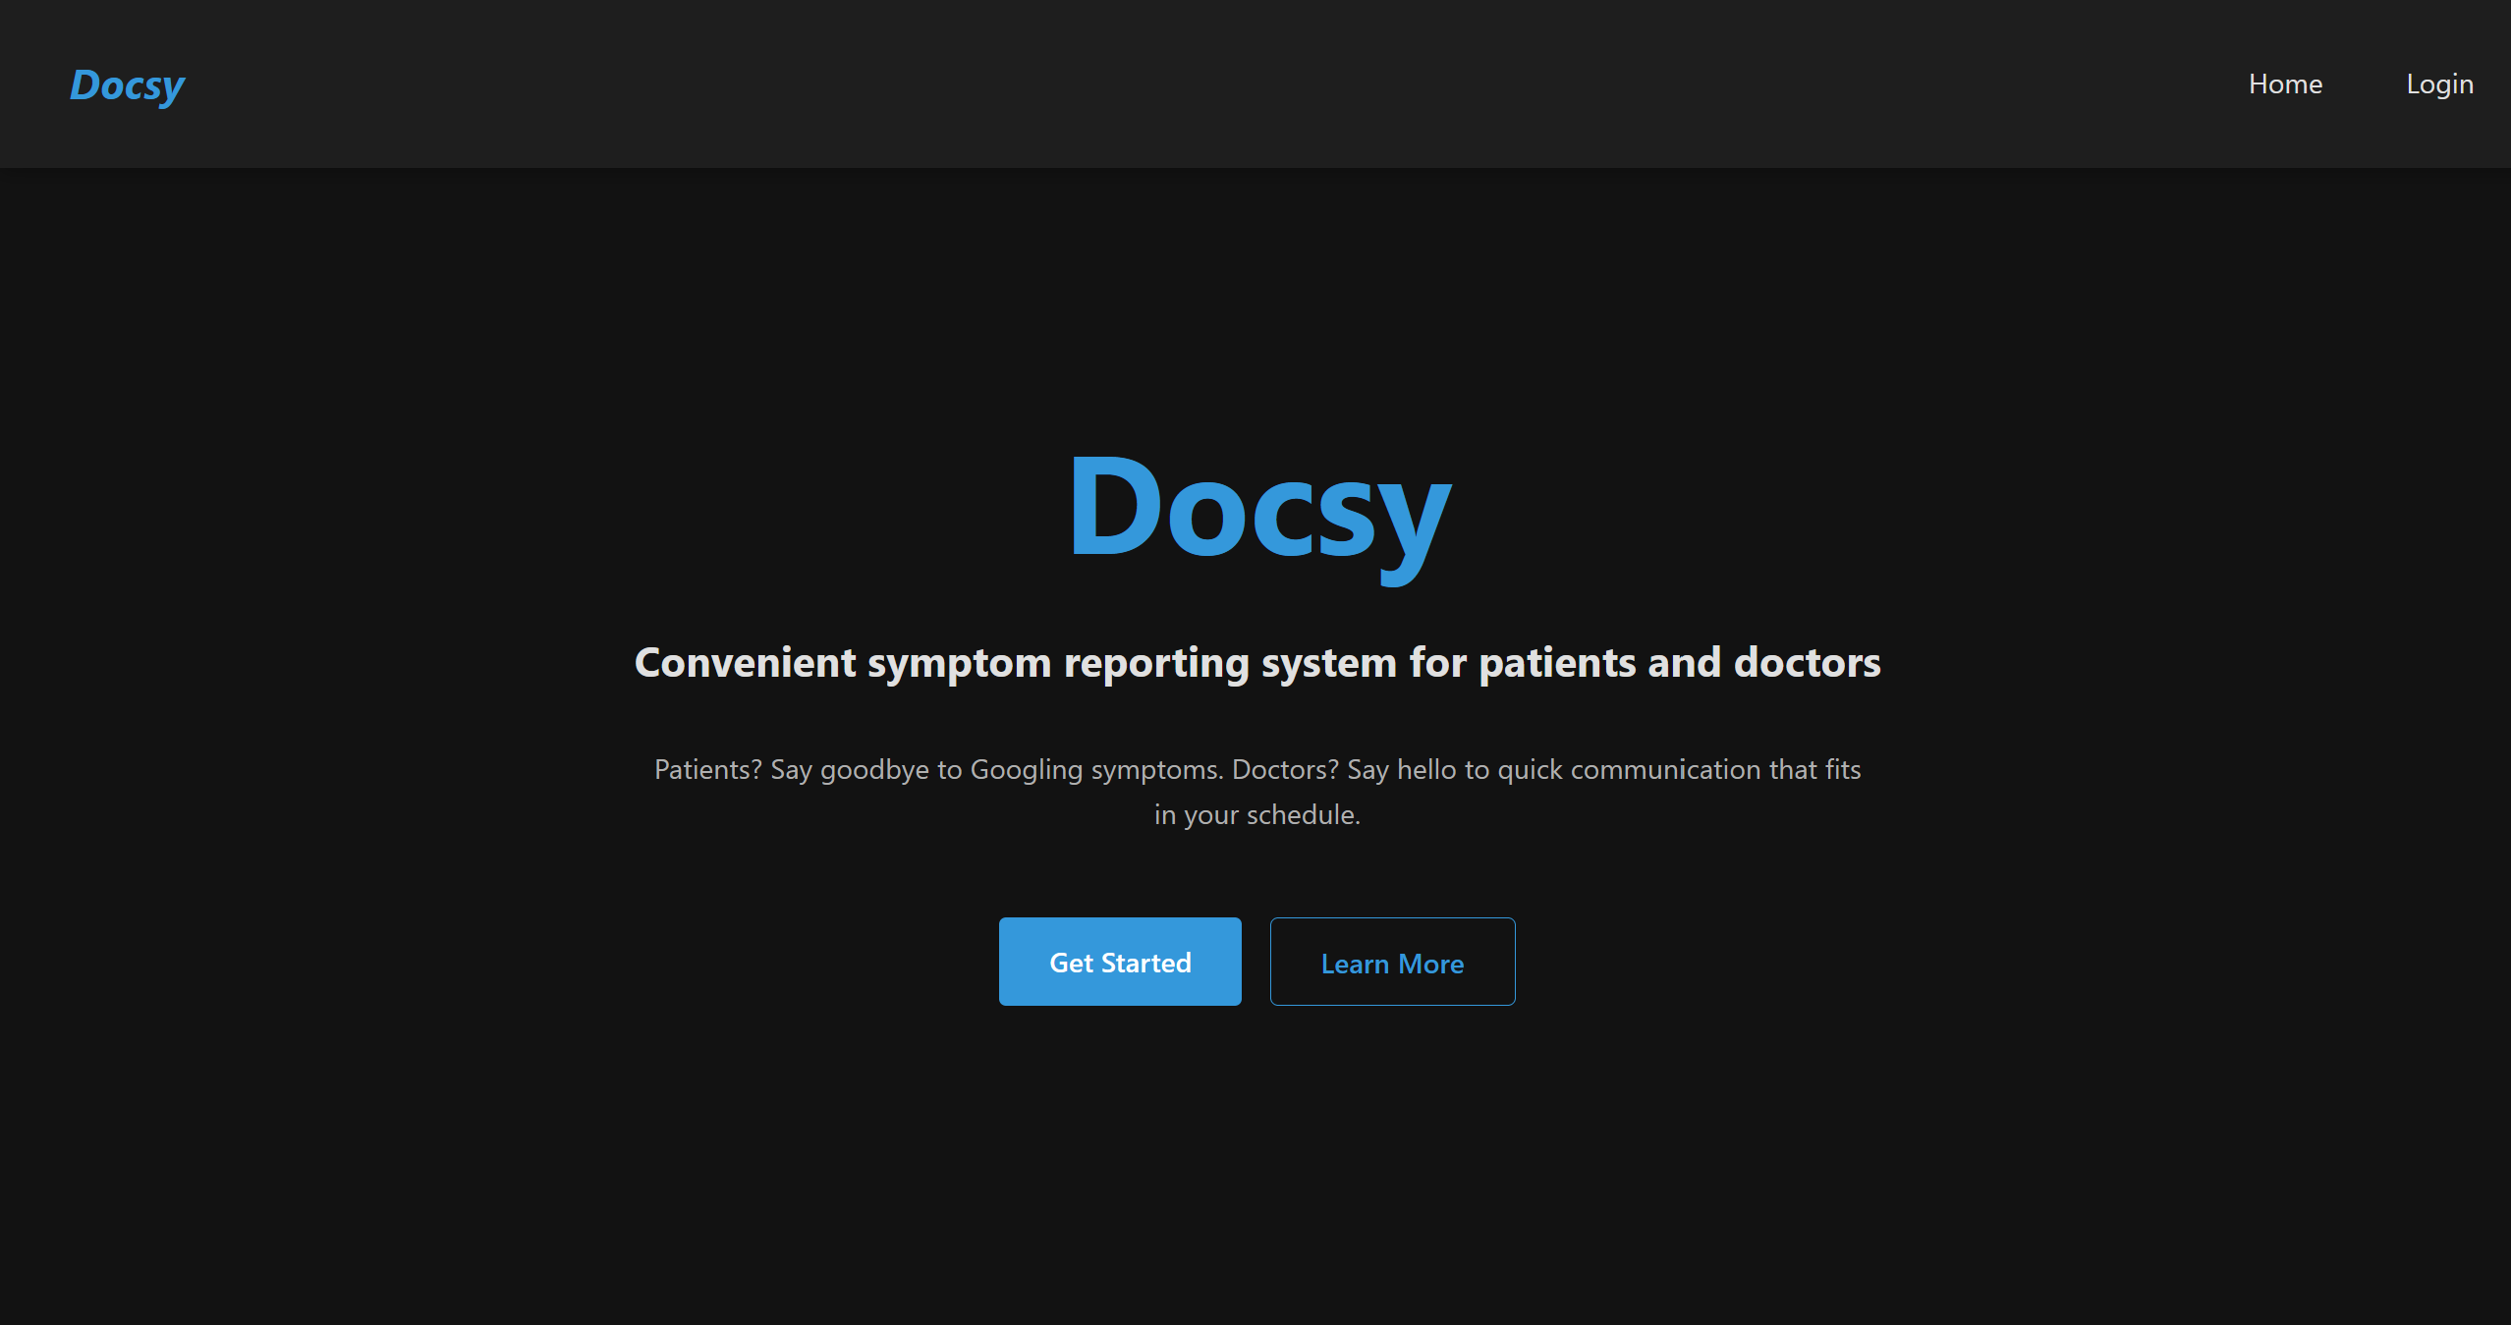2511x1325 pixels.
Task: Click the word 'doctors' in the subtitle
Action: click(x=1808, y=663)
